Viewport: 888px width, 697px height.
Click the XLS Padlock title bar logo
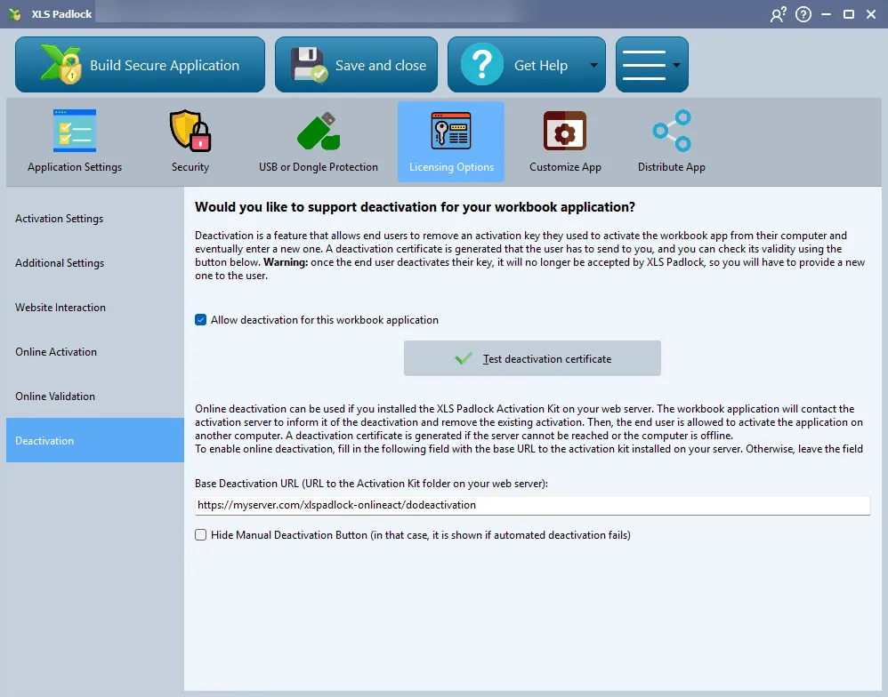coord(15,14)
